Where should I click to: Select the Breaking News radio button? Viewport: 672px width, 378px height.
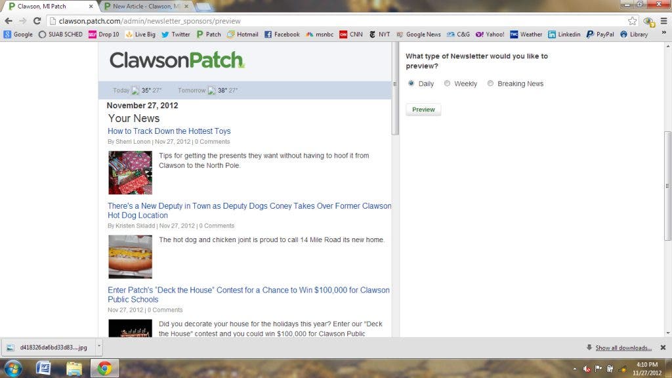490,83
